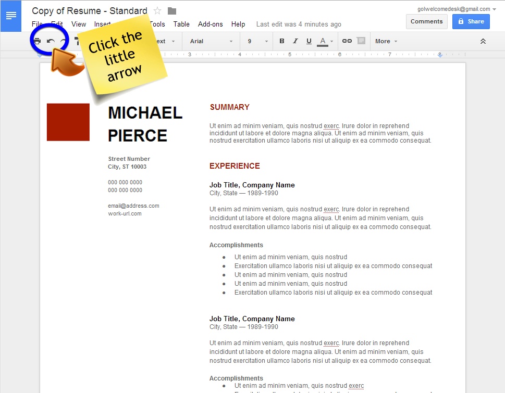Click the undo arrow icon
Screen dimensions: 505x393
tap(51, 41)
